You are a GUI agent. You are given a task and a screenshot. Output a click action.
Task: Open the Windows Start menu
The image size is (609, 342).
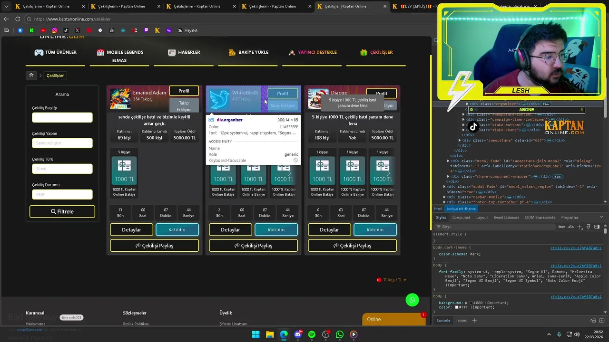255,334
